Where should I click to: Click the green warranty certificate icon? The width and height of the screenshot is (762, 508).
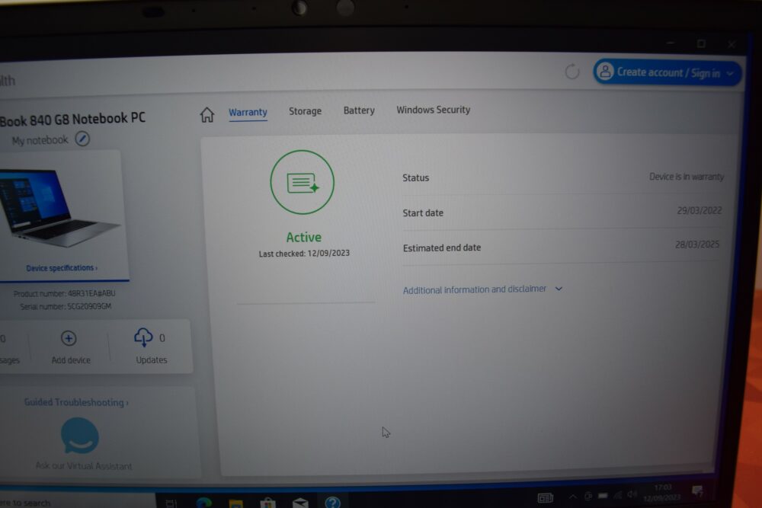click(303, 182)
